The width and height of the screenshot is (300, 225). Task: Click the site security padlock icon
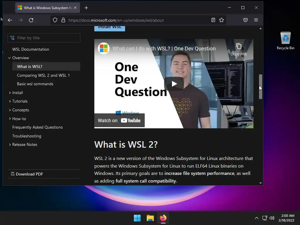[63, 20]
